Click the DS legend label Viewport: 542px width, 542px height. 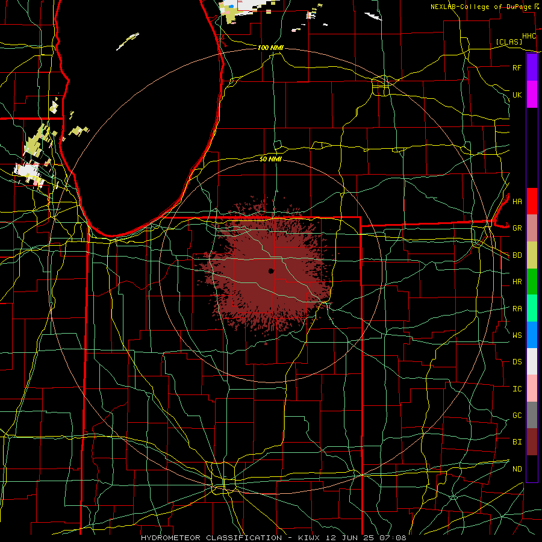tap(517, 362)
